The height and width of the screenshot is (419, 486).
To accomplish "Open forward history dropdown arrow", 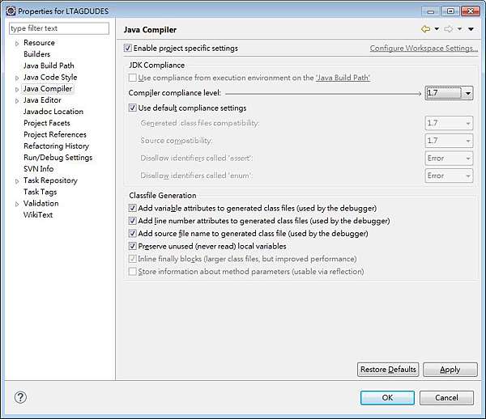I will coord(459,29).
